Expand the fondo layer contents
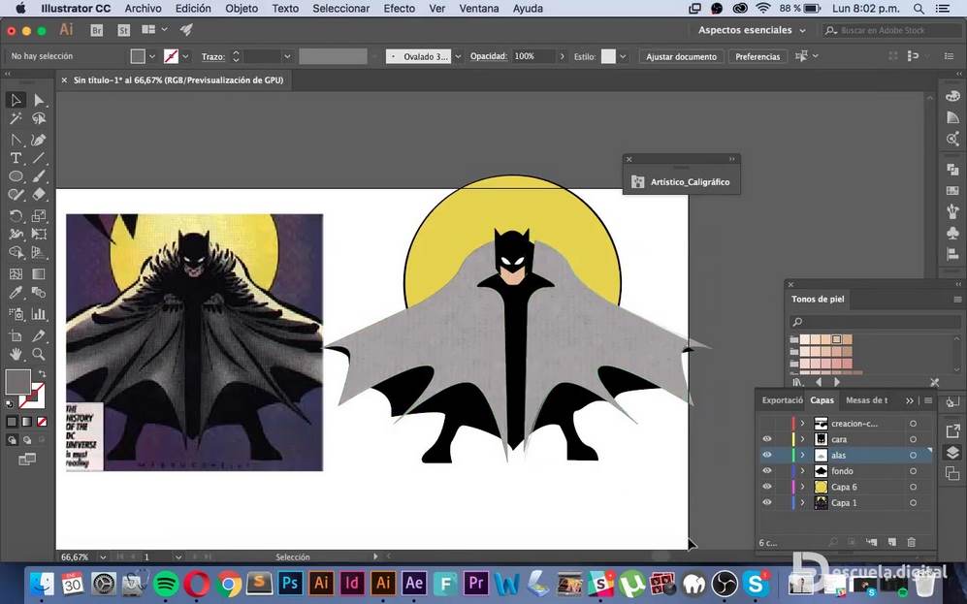The height and width of the screenshot is (604, 967). [802, 471]
